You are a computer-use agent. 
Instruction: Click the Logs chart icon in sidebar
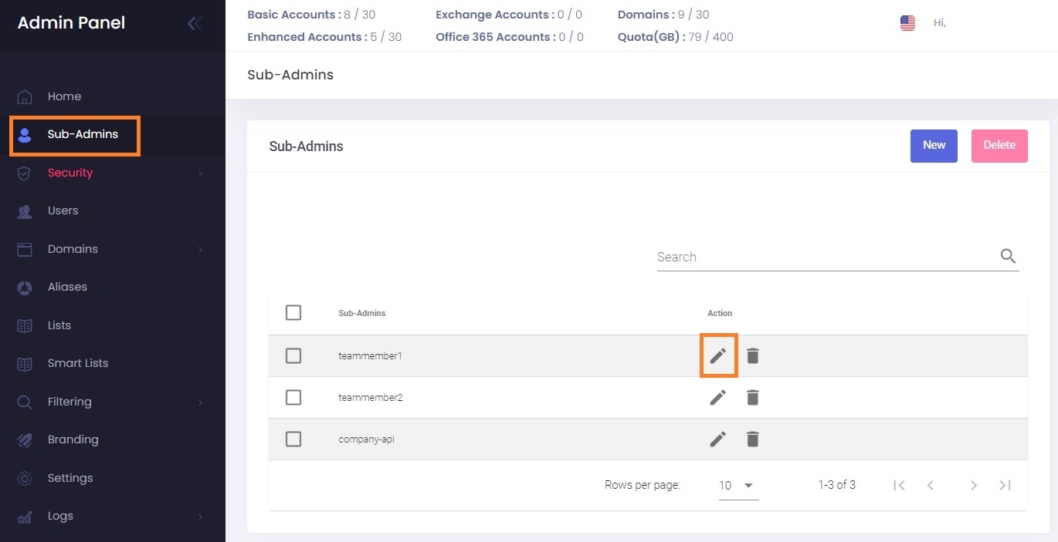pos(25,517)
